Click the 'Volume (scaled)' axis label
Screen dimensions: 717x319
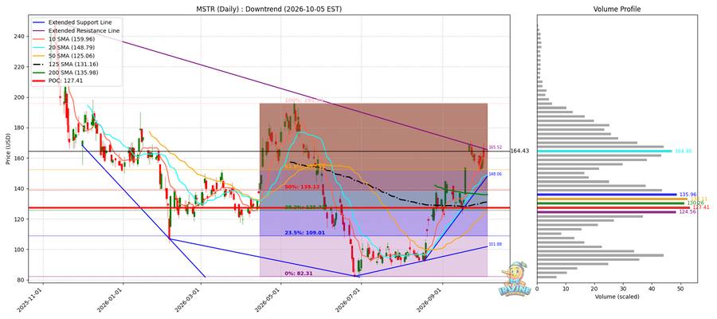[x=617, y=297]
